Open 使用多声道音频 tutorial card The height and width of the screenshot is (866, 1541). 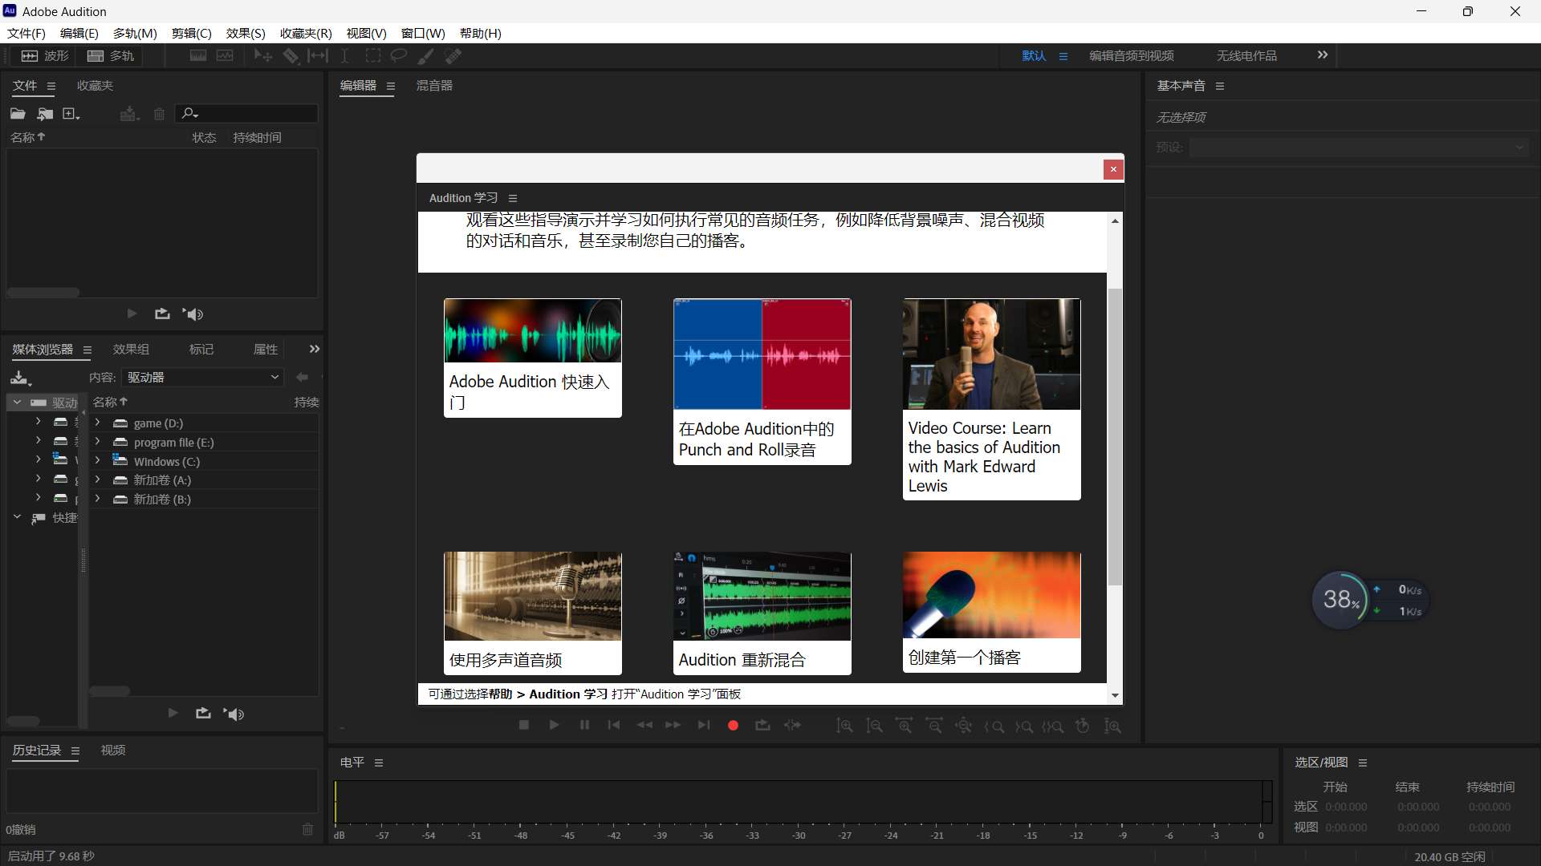(x=533, y=613)
